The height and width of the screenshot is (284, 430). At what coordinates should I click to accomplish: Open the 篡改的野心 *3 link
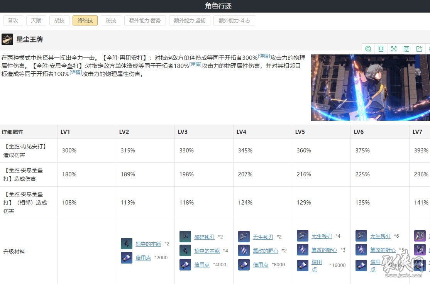point(324,250)
